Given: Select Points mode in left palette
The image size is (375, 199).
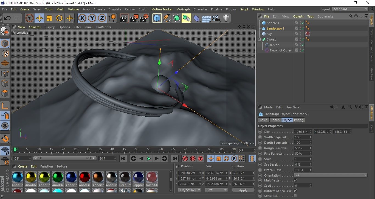Looking at the screenshot, I should click(5, 73).
